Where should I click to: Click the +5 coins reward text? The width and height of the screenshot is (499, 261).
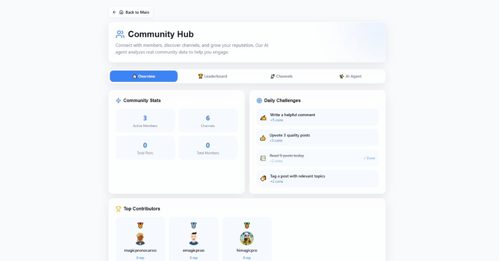coord(277,120)
